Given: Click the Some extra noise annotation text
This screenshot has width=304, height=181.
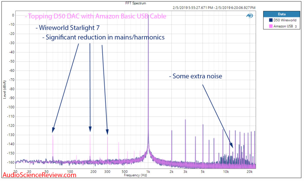Looking at the screenshot, I should [x=196, y=76].
